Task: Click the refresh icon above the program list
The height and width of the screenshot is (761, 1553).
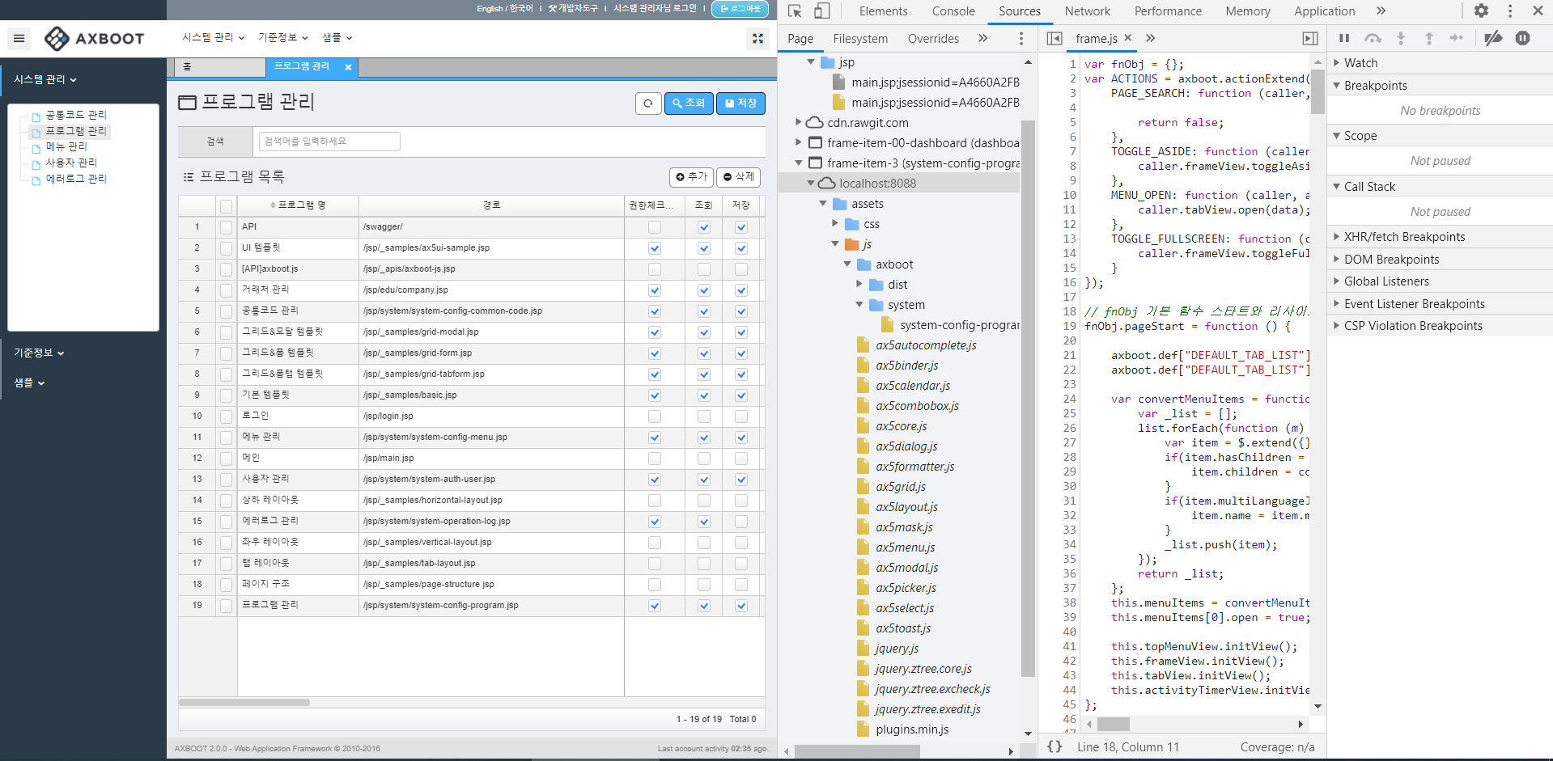Action: coord(648,104)
